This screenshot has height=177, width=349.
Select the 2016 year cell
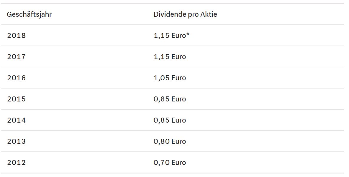(17, 78)
